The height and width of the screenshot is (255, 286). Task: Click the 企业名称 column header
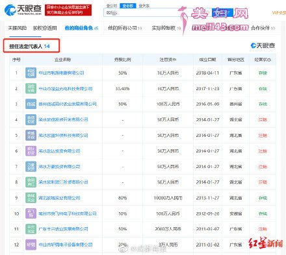coord(62,60)
